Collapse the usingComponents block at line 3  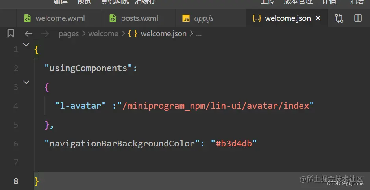point(26,82)
